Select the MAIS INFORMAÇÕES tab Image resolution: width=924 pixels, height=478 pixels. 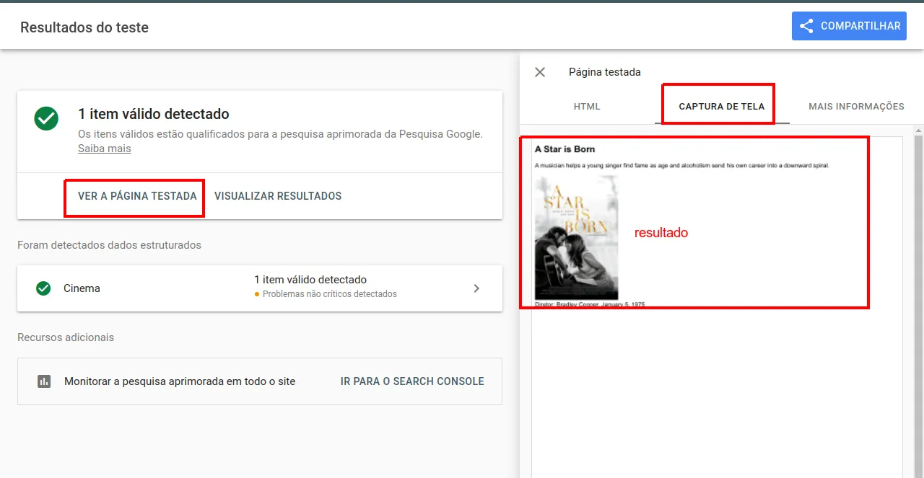856,106
